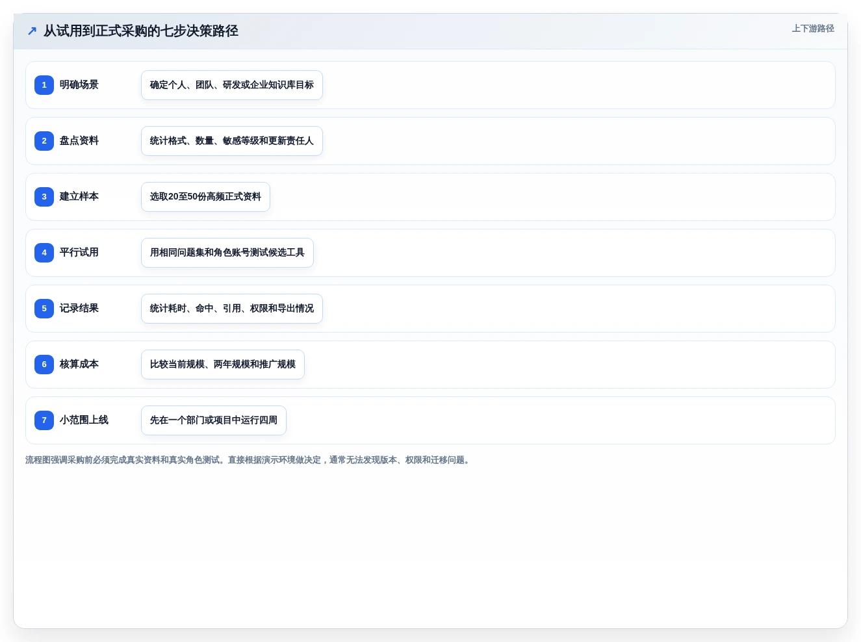Select step number badge 2
Viewport: 861px width, 642px height.
pyautogui.click(x=44, y=141)
